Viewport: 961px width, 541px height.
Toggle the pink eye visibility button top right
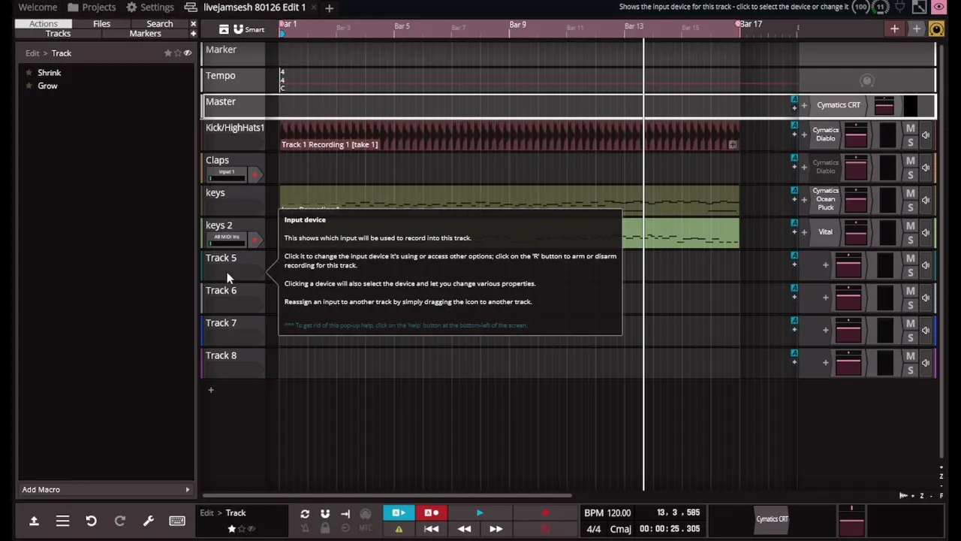939,8
